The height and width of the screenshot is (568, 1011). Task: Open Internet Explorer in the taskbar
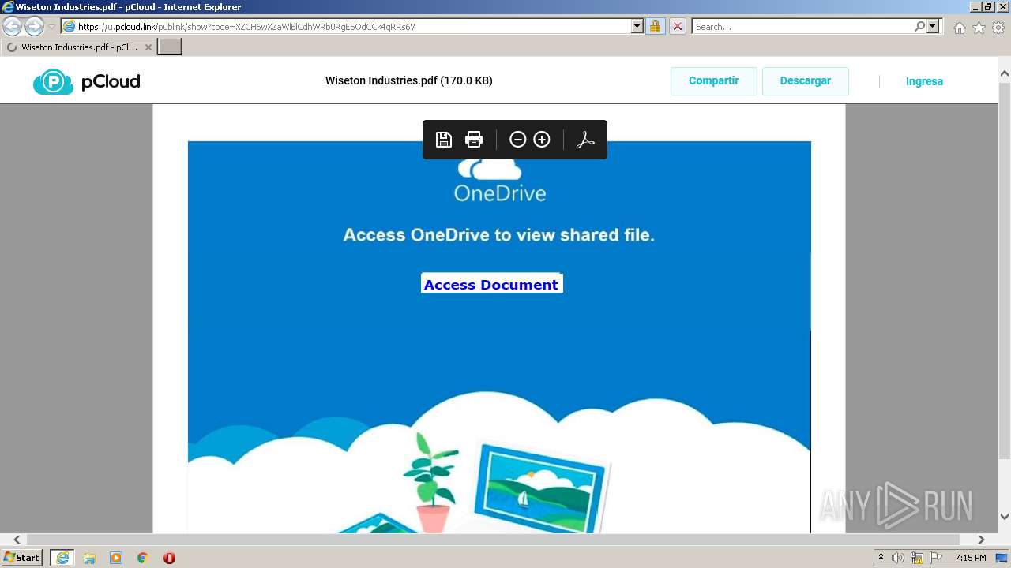coord(62,558)
